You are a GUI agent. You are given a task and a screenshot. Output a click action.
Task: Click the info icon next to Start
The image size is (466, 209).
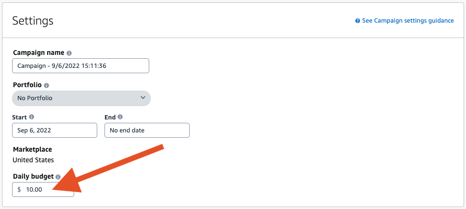pyautogui.click(x=31, y=117)
